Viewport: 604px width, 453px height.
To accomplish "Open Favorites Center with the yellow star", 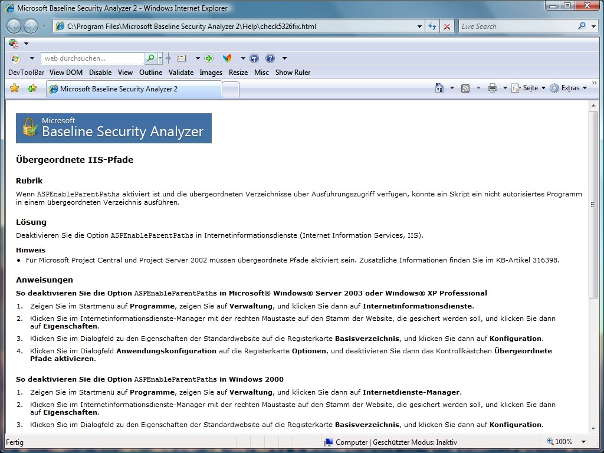I will [x=15, y=88].
